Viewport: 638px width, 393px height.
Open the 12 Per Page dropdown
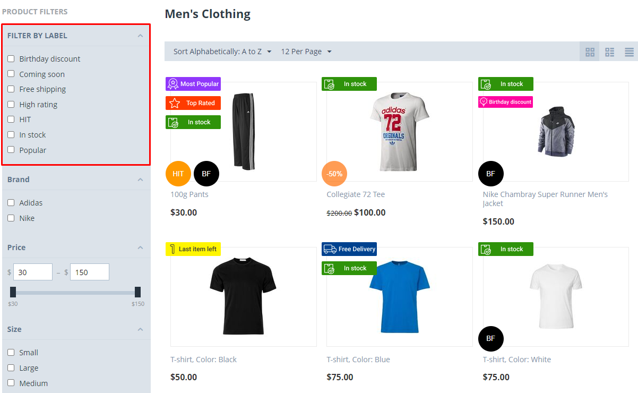(x=306, y=52)
